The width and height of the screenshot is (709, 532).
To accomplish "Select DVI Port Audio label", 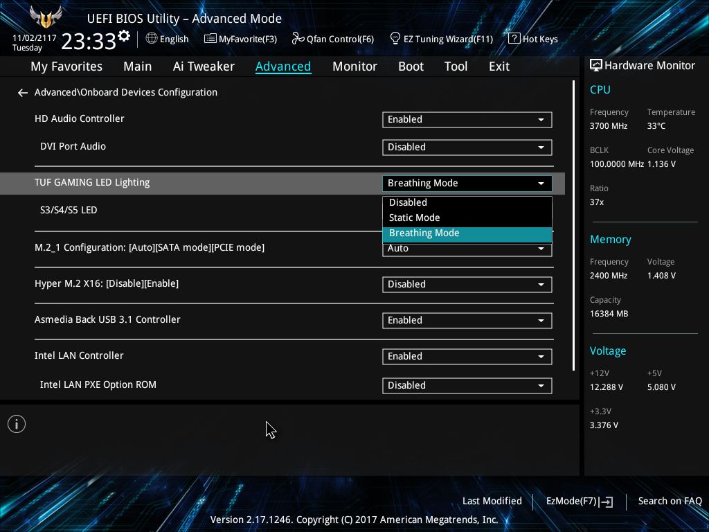I will coord(73,147).
